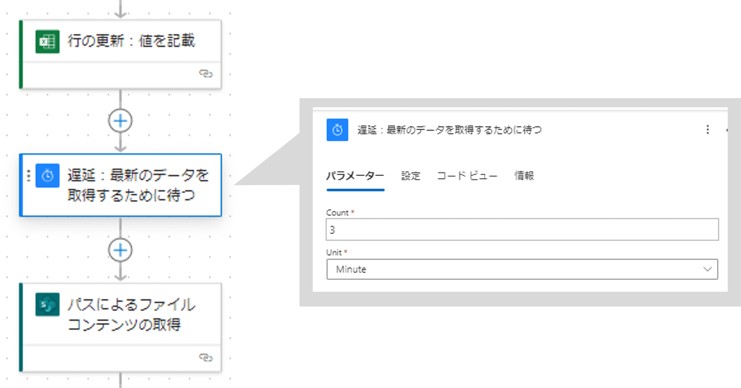Click the Count input field
This screenshot has height=388, width=741.
[522, 229]
